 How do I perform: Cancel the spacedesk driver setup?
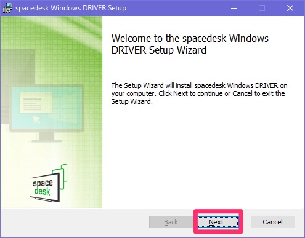click(x=273, y=222)
